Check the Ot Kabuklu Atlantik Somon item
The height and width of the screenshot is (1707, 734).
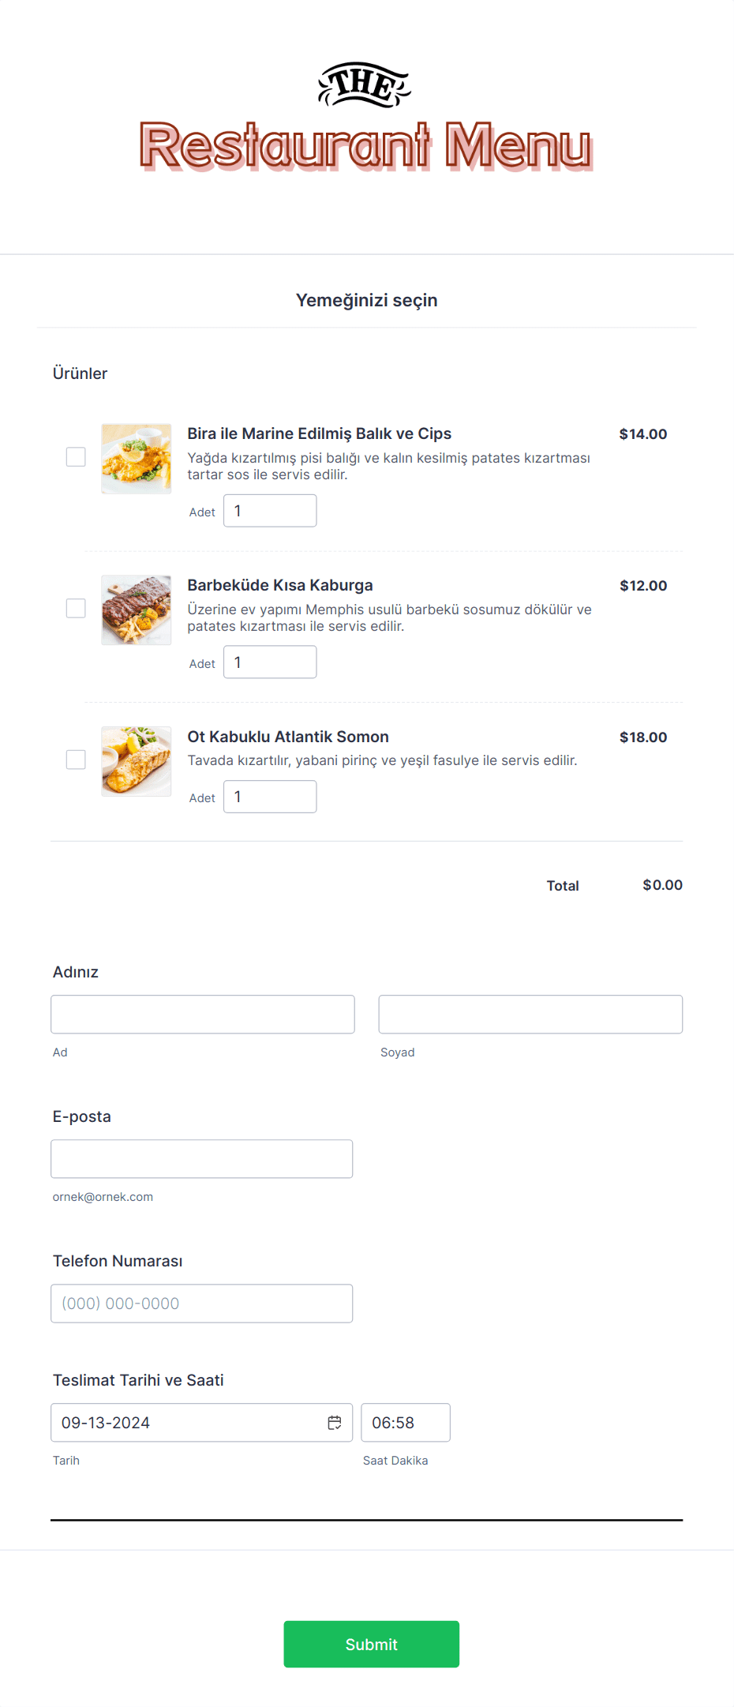(76, 760)
